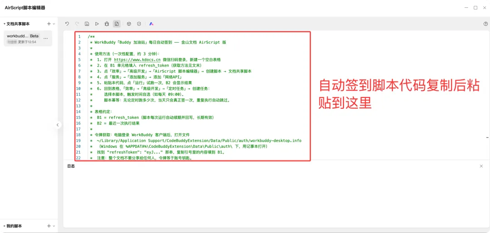
Task: Click the line starting 使用方法
Action: pyautogui.click(x=125, y=54)
